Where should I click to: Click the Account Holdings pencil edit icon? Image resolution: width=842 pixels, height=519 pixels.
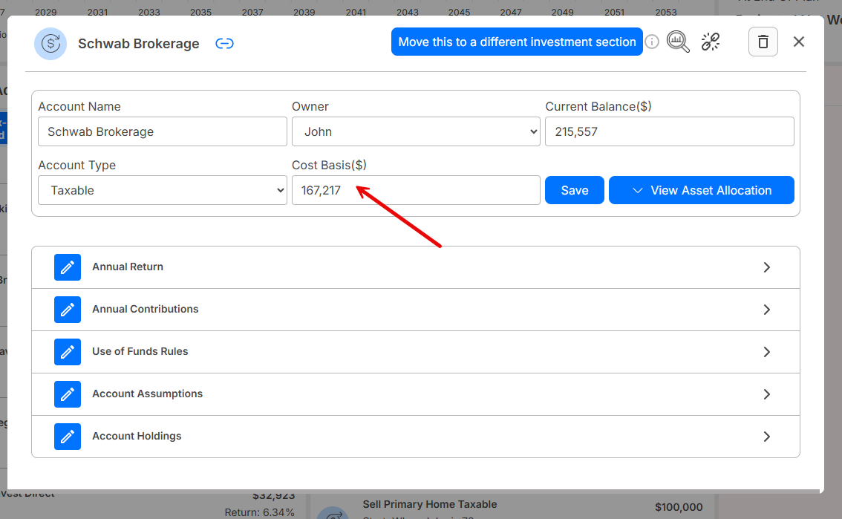68,437
